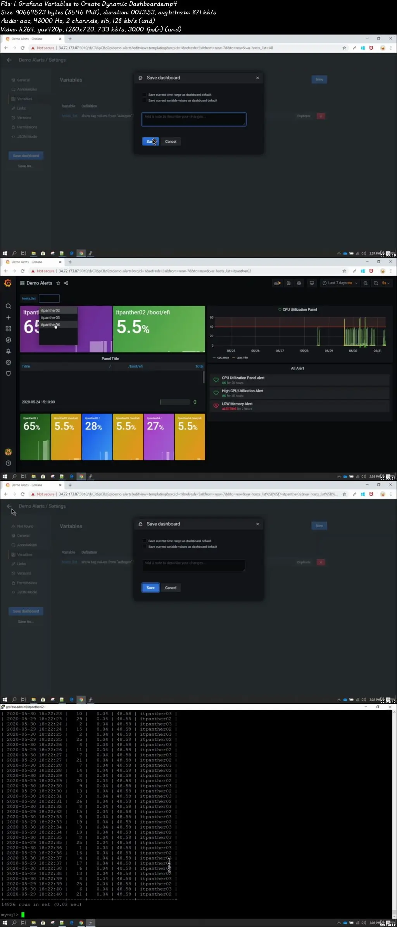Click the hosts_list variable value box
Viewport: 397px width, 927px height.
pyautogui.click(x=49, y=298)
